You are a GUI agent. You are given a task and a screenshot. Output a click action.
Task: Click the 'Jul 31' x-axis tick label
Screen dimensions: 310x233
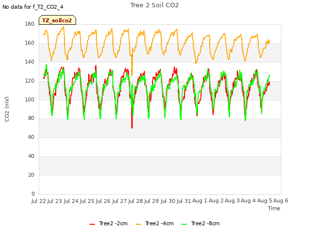click(184, 201)
